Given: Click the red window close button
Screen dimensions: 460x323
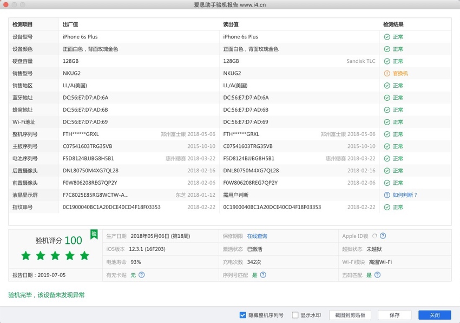Looking at the screenshot, I should pos(5,5).
